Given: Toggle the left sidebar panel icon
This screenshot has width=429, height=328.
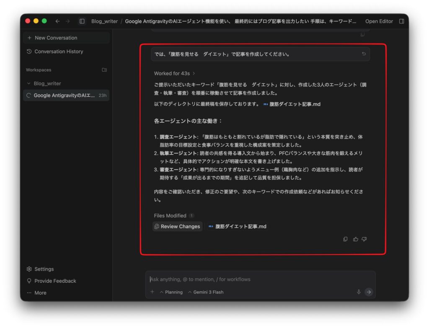Looking at the screenshot, I should [82, 21].
